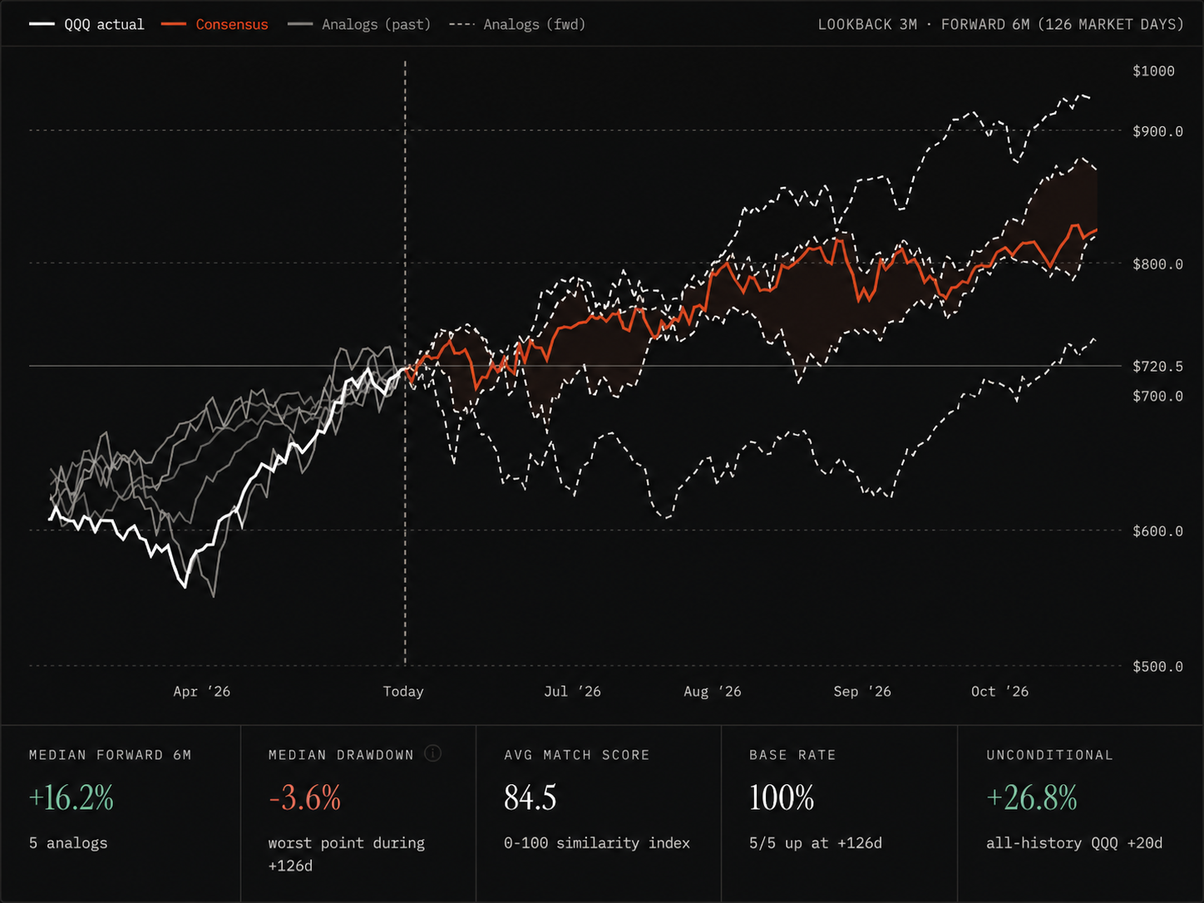Click the white QQQ actual line swatch
The height and width of the screenshot is (903, 1204).
click(42, 25)
